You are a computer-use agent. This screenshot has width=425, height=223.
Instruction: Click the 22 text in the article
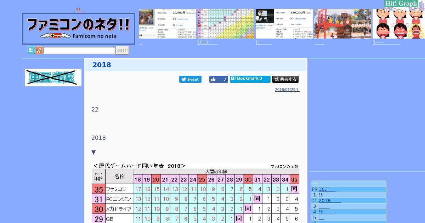[x=95, y=109]
